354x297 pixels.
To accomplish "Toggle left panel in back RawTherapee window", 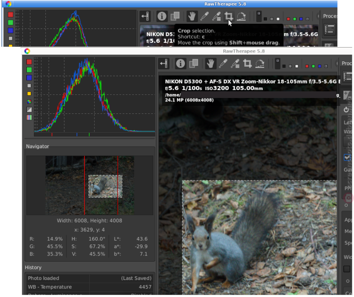I will point(145,16).
